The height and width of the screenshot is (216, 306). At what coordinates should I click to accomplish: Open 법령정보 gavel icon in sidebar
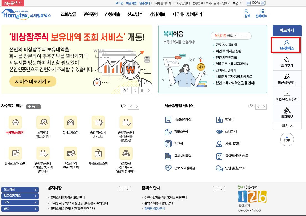287,110
